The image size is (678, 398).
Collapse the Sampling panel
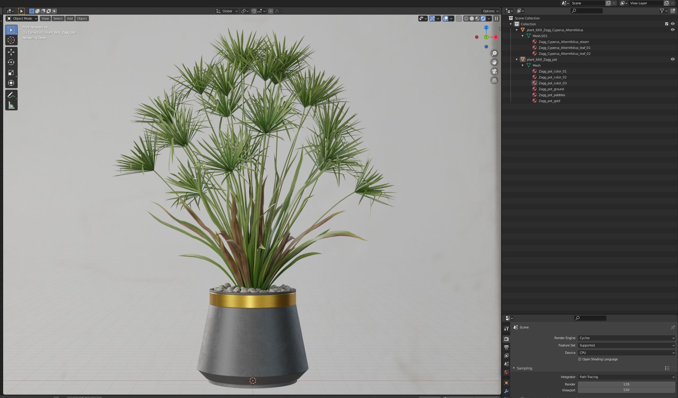514,368
